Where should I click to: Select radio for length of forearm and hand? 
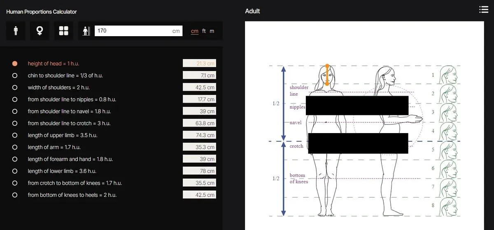click(15, 159)
